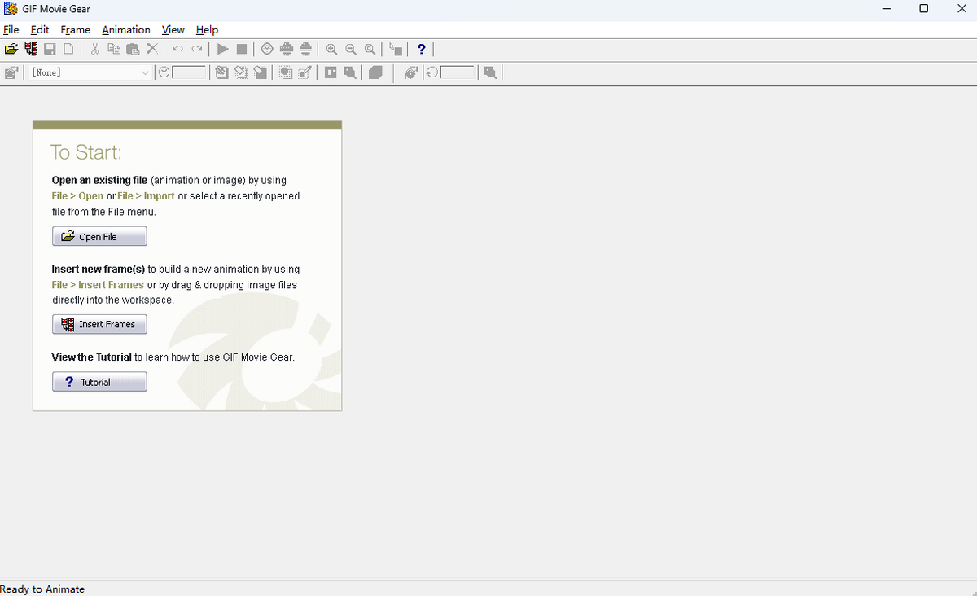Click the Open File button
This screenshot has height=596, width=977.
99,237
